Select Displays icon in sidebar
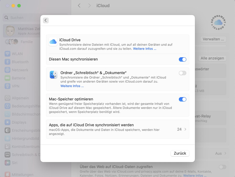The width and height of the screenshot is (235, 177). click(x=7, y=122)
